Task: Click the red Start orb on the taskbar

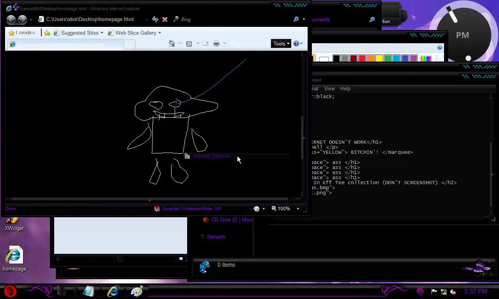Action: 11,291
